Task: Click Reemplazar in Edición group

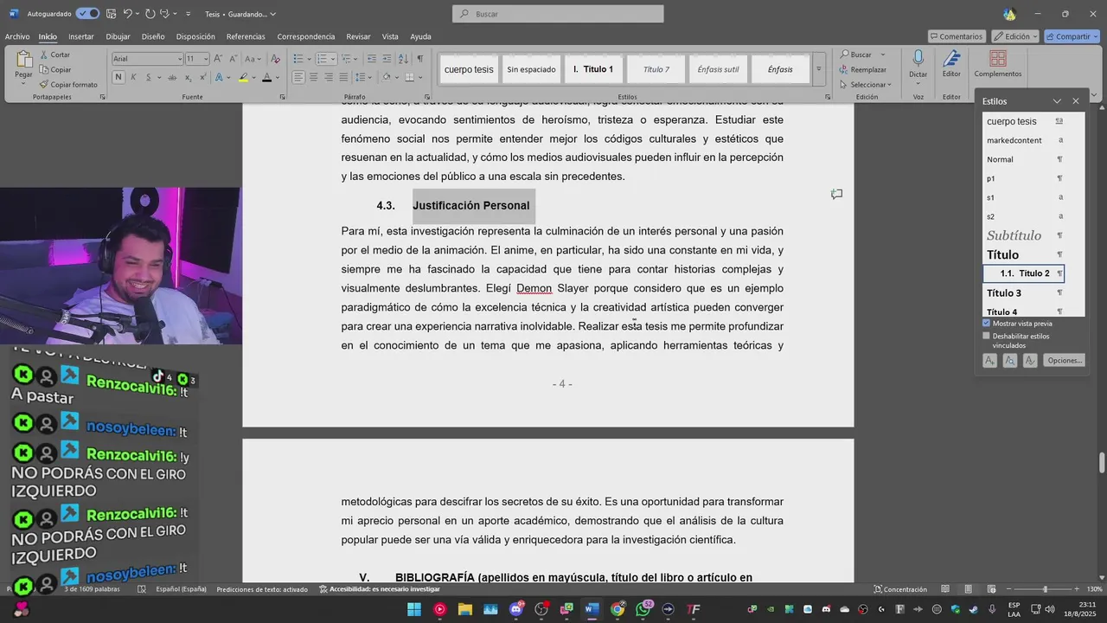Action: tap(863, 69)
